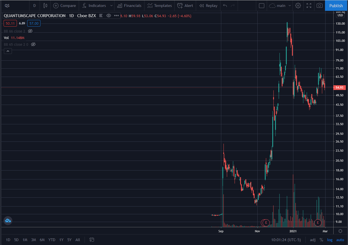This screenshot has width=348, height=245.
Task: Click the Vol 11.148M volume legend
Action: (x=14, y=38)
